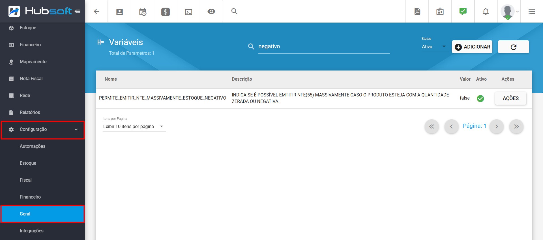Open the list menu icon at far right

coord(532,12)
